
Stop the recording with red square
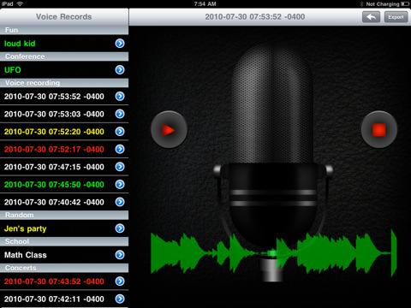pos(379,130)
